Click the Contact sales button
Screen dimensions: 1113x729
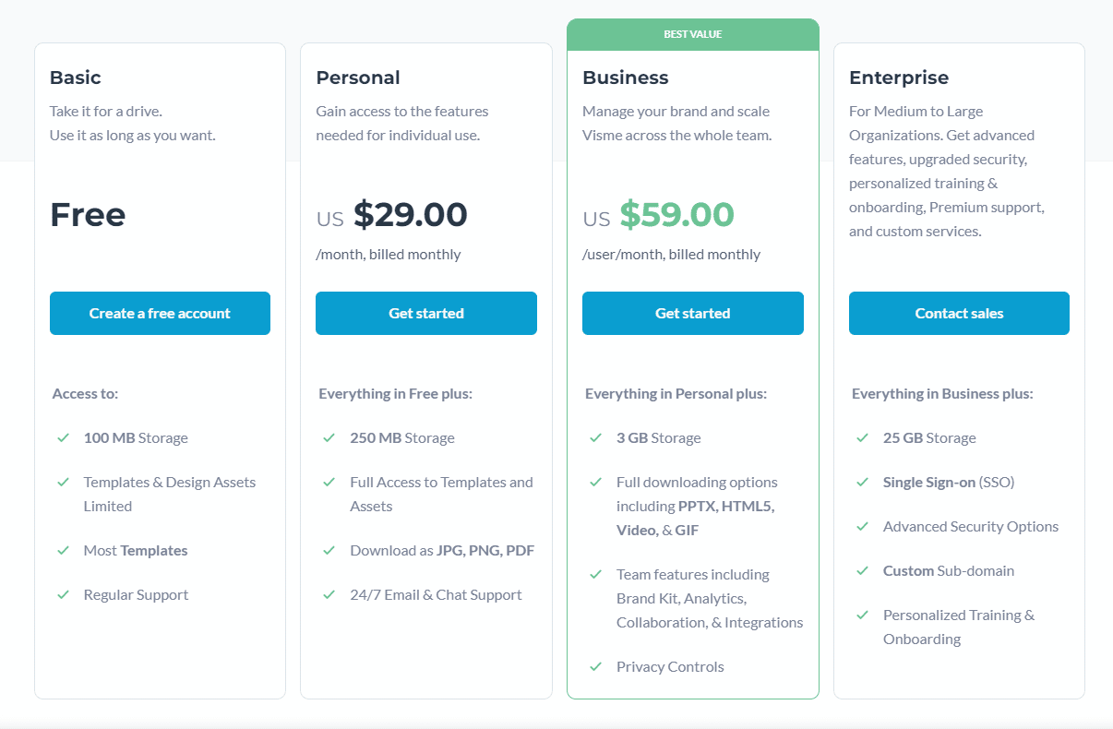pyautogui.click(x=959, y=313)
